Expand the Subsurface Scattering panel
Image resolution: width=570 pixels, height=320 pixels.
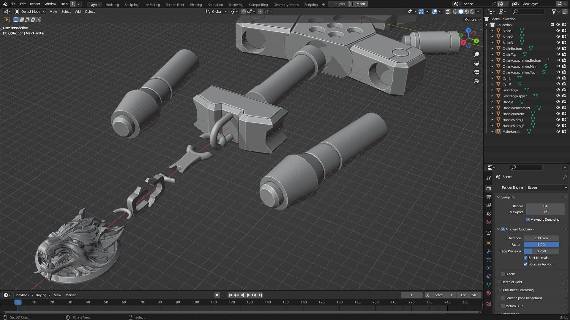pyautogui.click(x=499, y=290)
